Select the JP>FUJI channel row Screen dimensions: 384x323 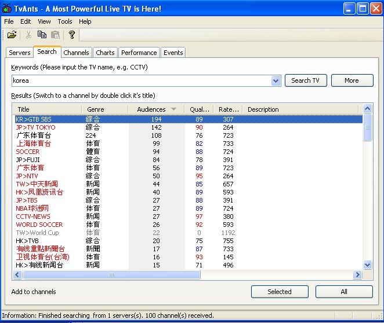[189, 160]
